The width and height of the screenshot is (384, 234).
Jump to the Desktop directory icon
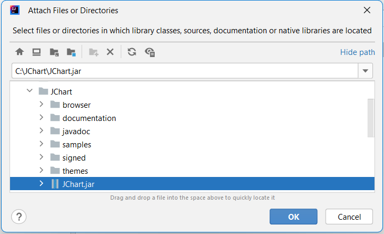pyautogui.click(x=37, y=52)
